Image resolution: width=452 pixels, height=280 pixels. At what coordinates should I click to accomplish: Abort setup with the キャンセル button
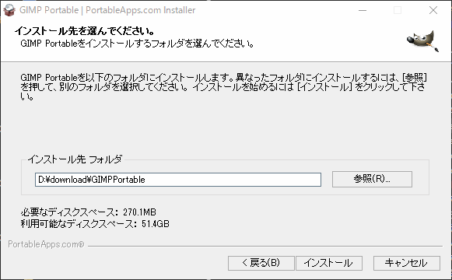point(406,263)
